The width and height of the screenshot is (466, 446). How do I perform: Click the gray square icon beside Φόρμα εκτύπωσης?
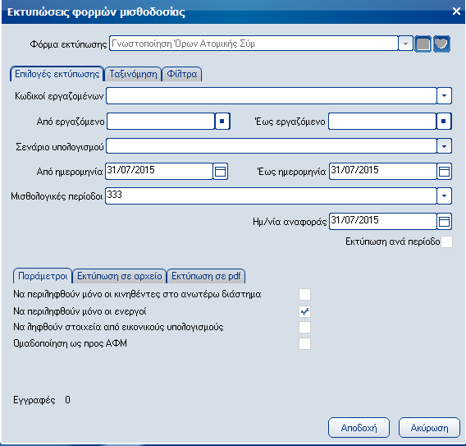(x=423, y=44)
